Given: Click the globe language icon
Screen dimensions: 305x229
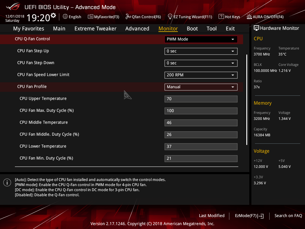Looking at the screenshot, I should pos(65,17).
